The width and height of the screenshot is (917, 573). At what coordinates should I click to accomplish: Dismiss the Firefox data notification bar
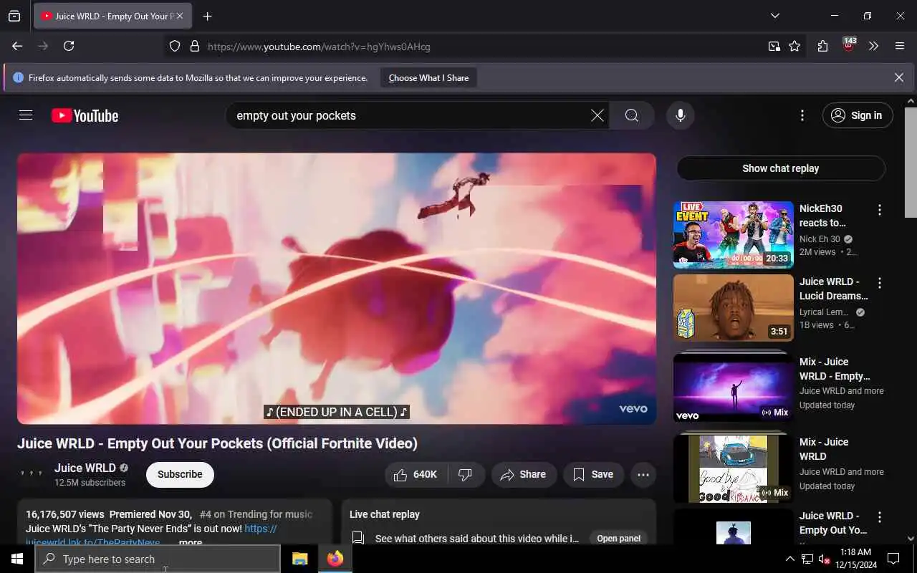898,77
